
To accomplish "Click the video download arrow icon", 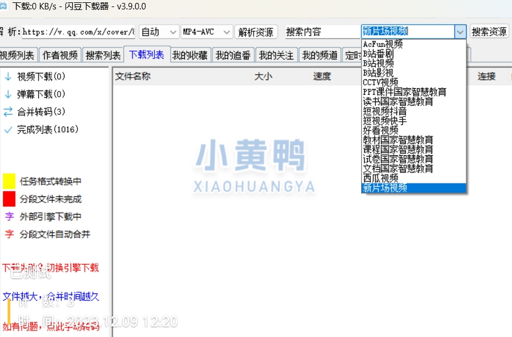I will [x=8, y=76].
